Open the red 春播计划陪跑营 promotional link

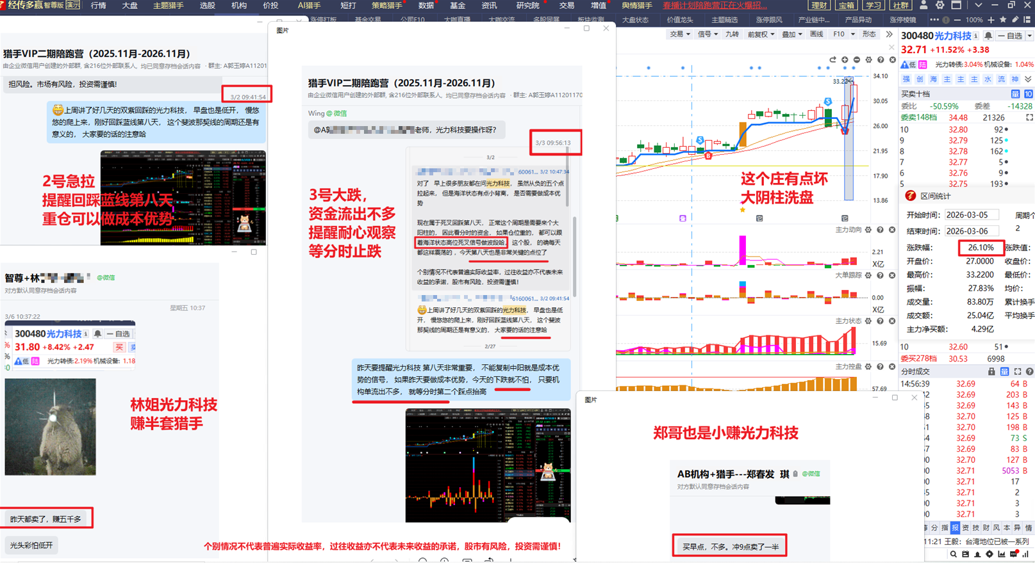[715, 6]
